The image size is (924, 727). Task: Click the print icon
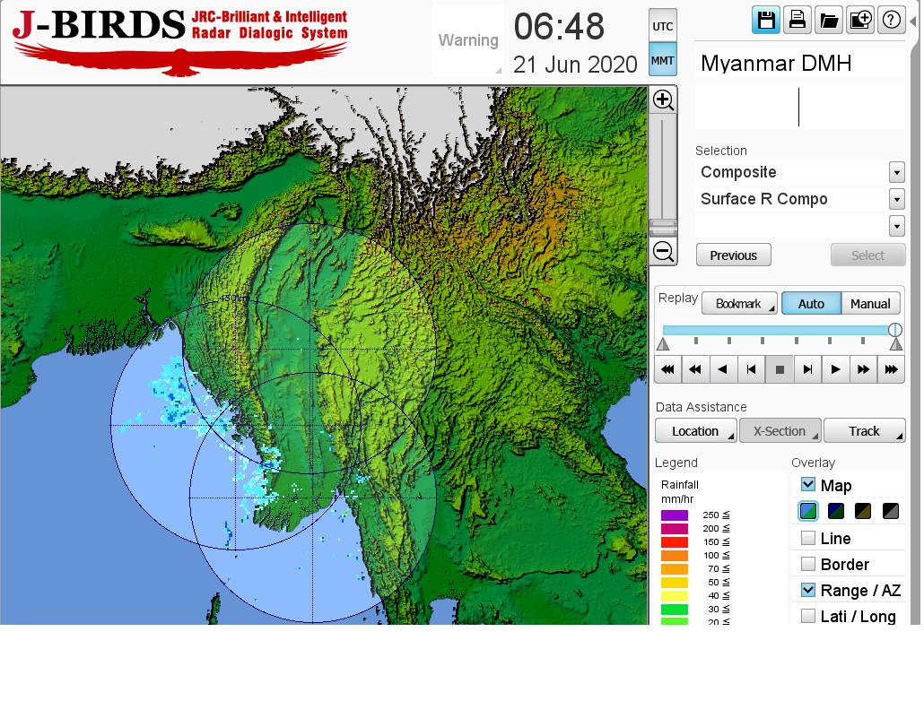(x=798, y=20)
